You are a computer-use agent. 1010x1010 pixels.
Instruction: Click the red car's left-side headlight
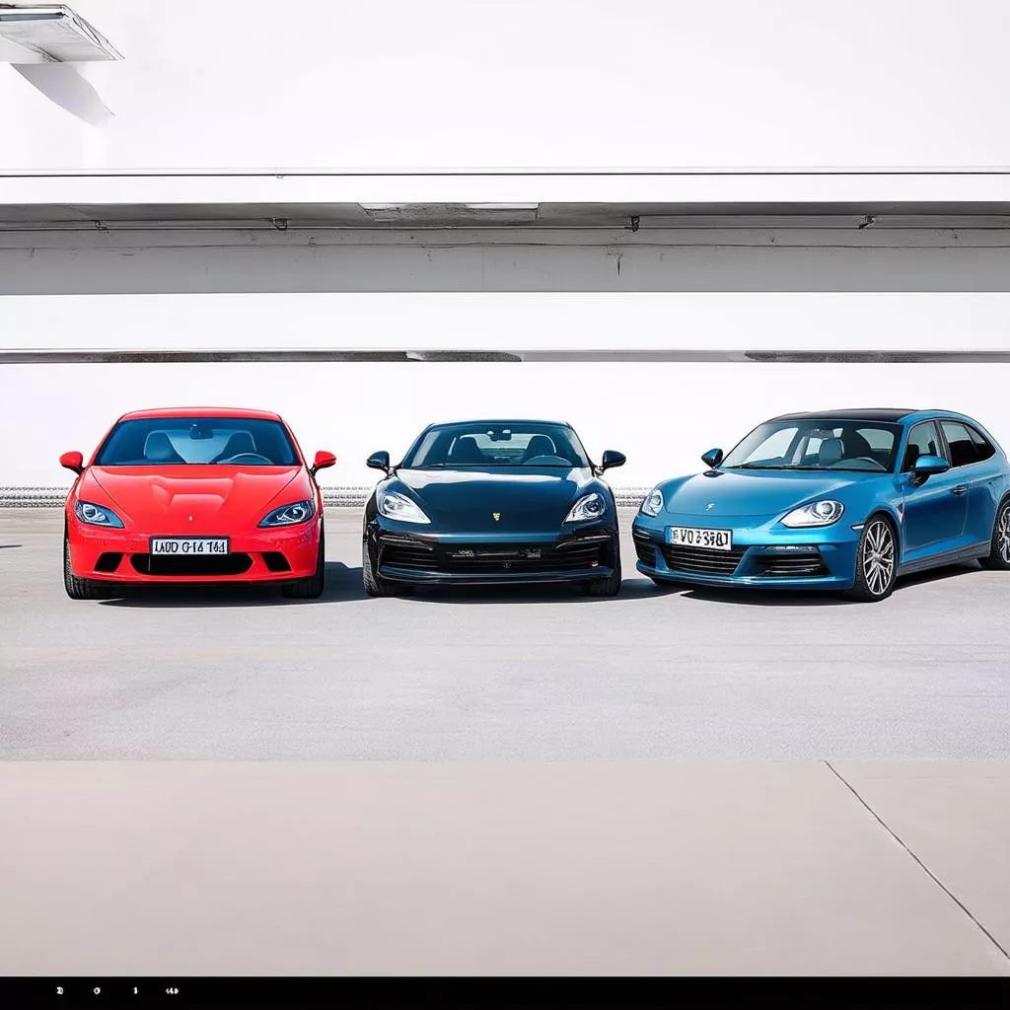(x=99, y=514)
